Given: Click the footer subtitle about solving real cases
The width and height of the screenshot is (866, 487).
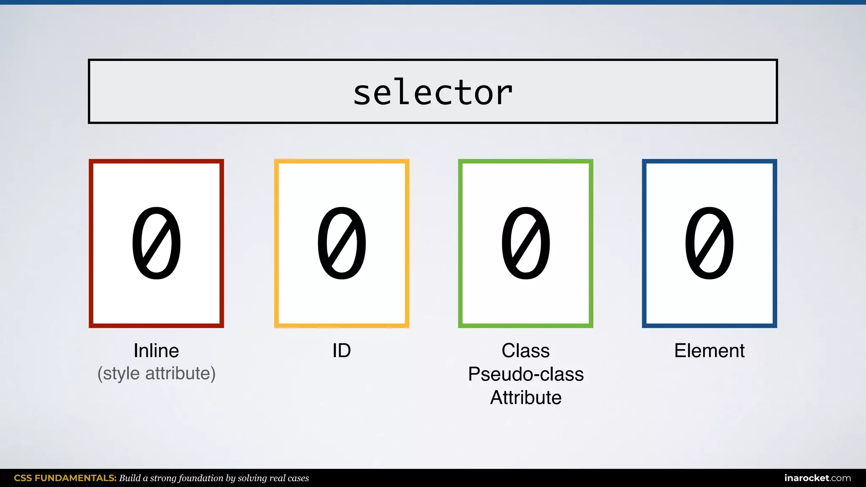Looking at the screenshot, I should [214, 478].
